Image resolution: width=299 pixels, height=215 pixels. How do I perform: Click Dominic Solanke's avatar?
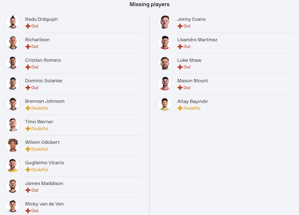[13, 84]
